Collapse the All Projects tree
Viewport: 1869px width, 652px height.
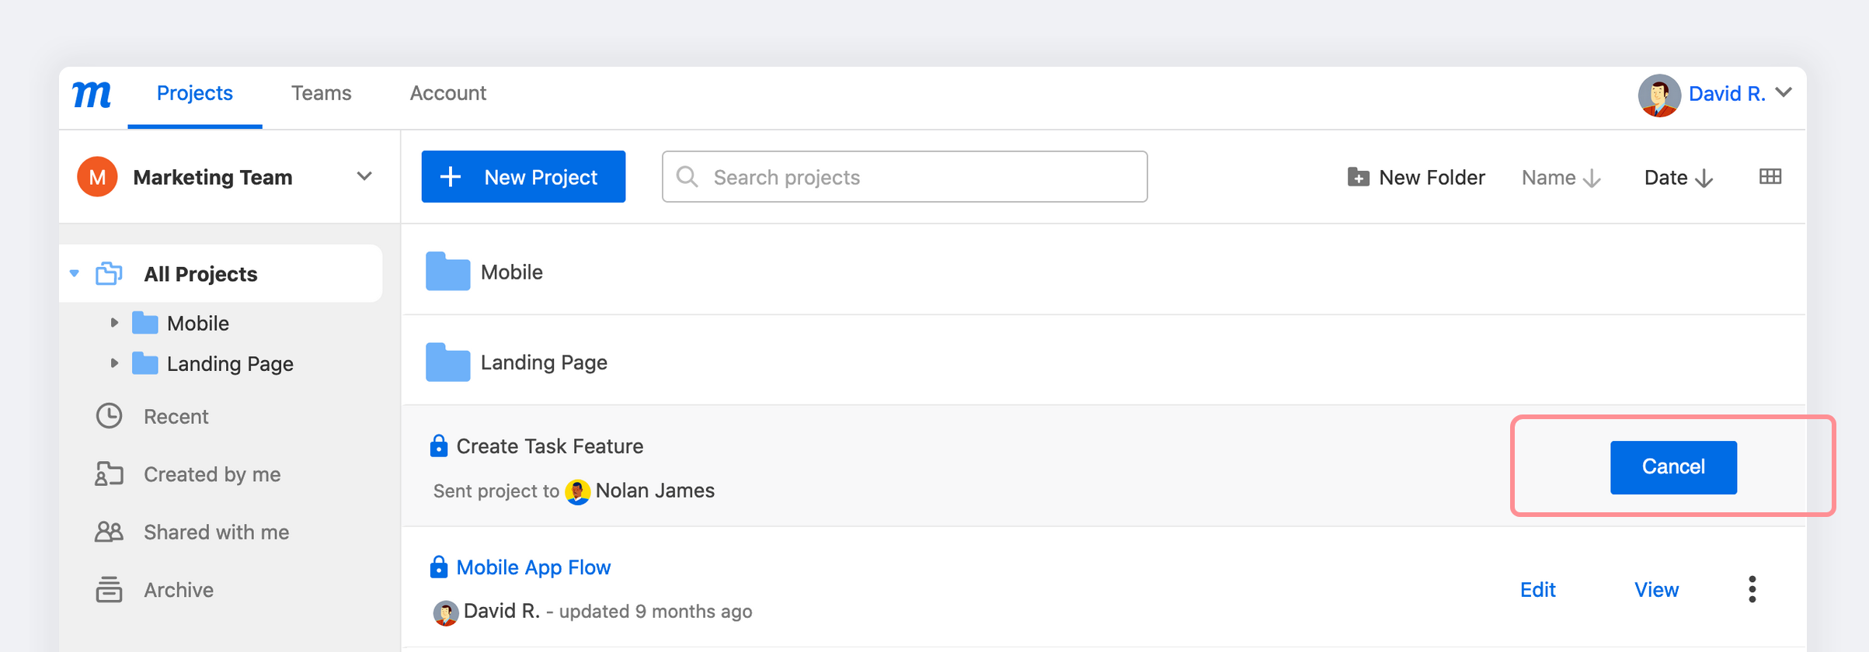pos(75,274)
